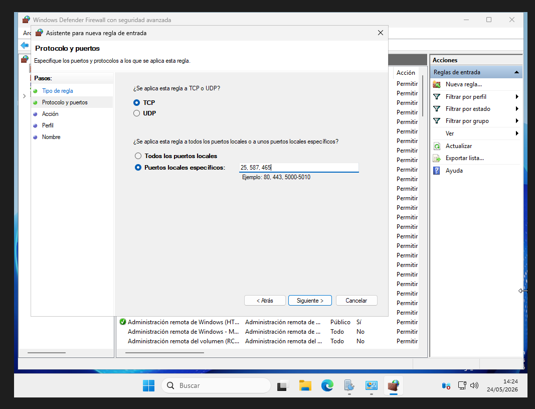The image size is (535, 409).
Task: Close the Asistente para nueva regla dialog
Action: (x=381, y=33)
